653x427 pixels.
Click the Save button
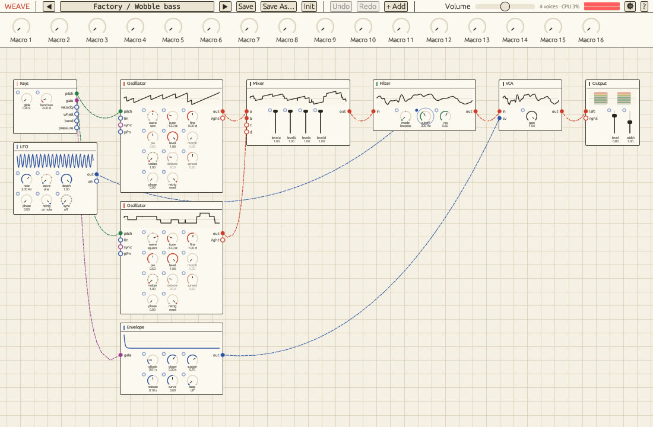[246, 7]
